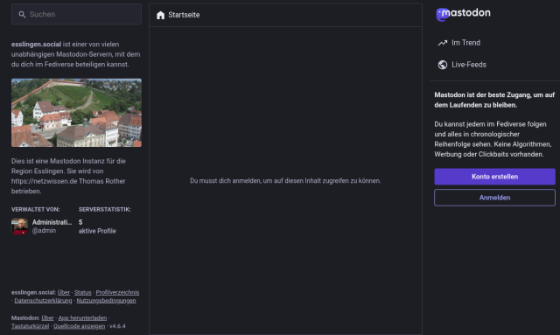Select the Startseite column header
The image size is (560, 335).
[x=285, y=15]
